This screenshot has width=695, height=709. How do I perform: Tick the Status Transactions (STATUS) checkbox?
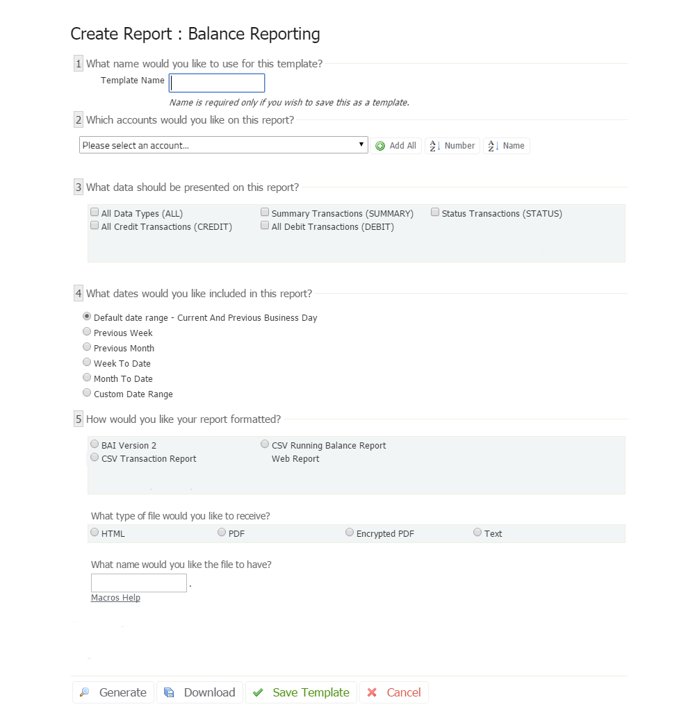coord(435,212)
